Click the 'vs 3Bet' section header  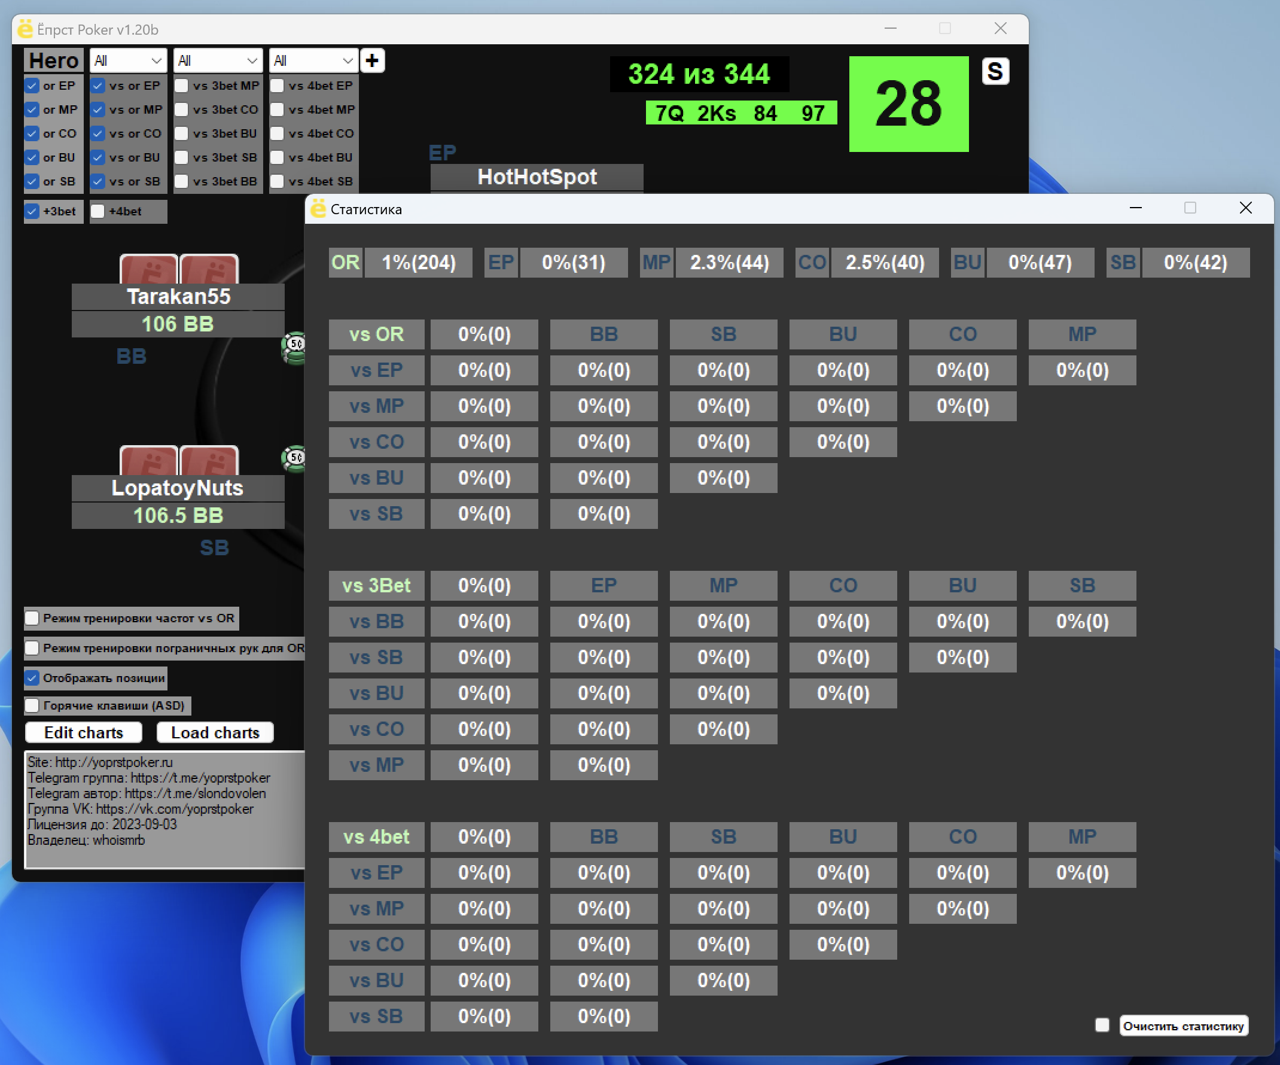tap(377, 585)
